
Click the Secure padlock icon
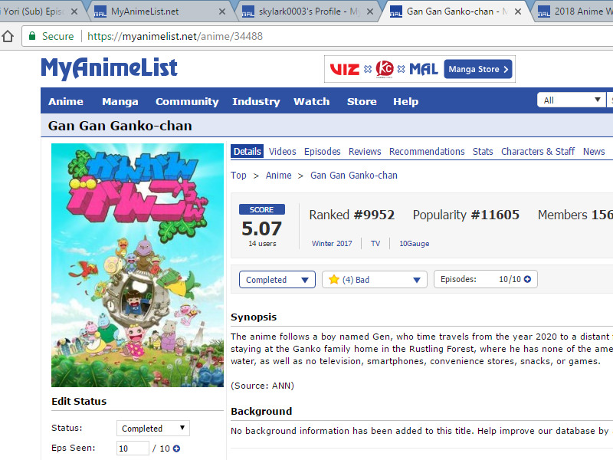point(32,36)
